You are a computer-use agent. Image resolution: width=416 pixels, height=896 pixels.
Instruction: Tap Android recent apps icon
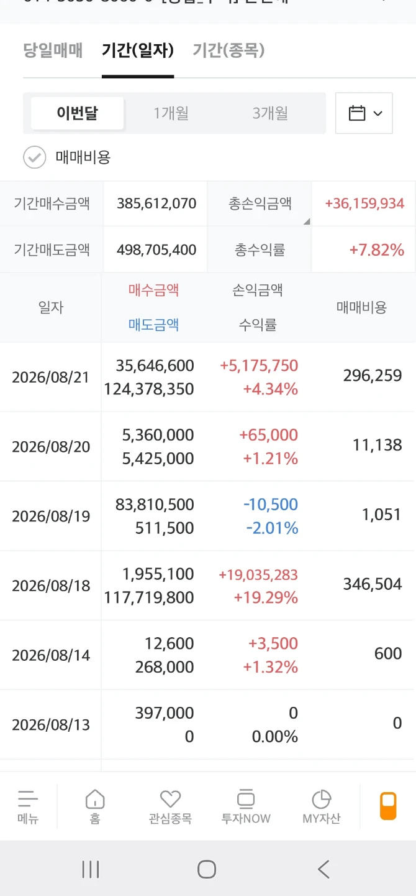pyautogui.click(x=91, y=869)
